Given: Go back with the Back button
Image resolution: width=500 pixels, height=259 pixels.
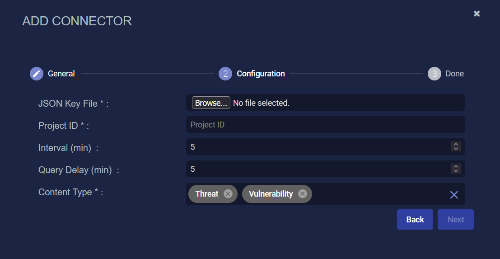Looking at the screenshot, I should coord(415,219).
